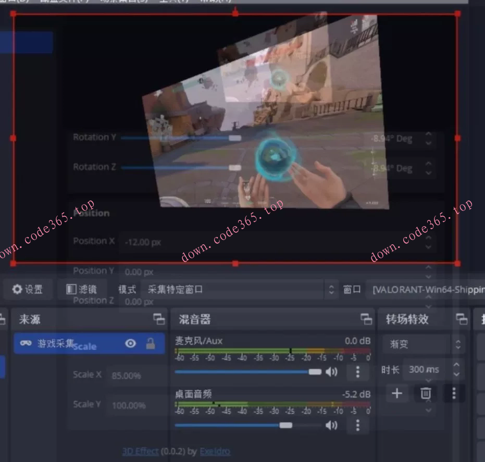Open the 渐变 transition dropdown
Image resolution: width=485 pixels, height=462 pixels.
[424, 344]
